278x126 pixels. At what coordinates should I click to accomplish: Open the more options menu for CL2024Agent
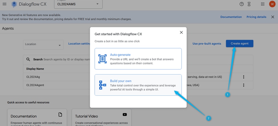tap(244, 85)
